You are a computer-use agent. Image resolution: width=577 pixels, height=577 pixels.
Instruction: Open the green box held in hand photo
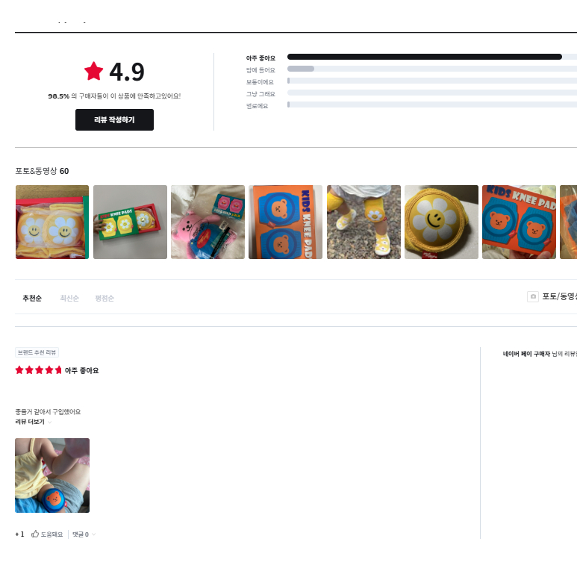point(131,222)
